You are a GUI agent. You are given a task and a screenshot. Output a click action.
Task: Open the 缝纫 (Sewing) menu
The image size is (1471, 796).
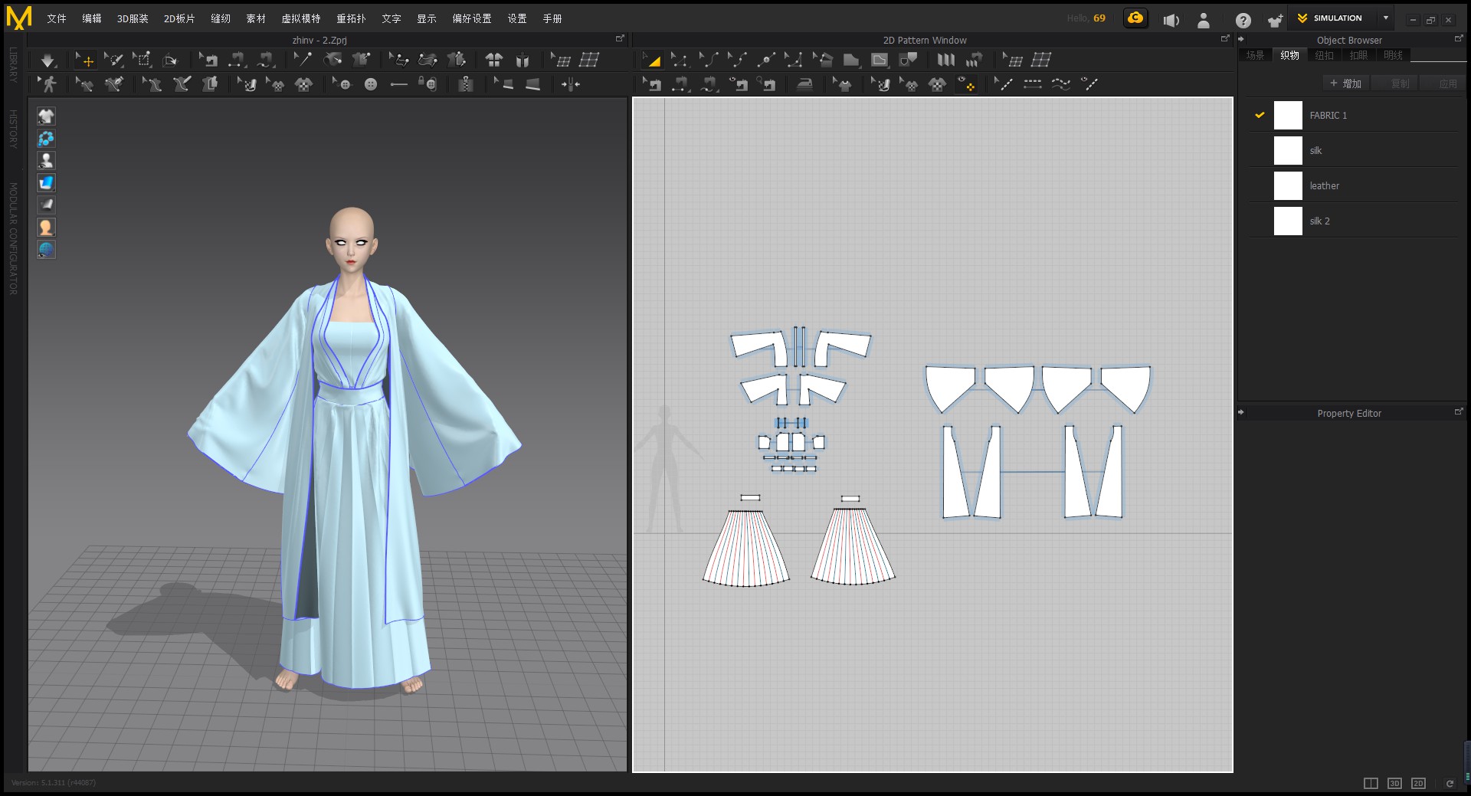221,18
